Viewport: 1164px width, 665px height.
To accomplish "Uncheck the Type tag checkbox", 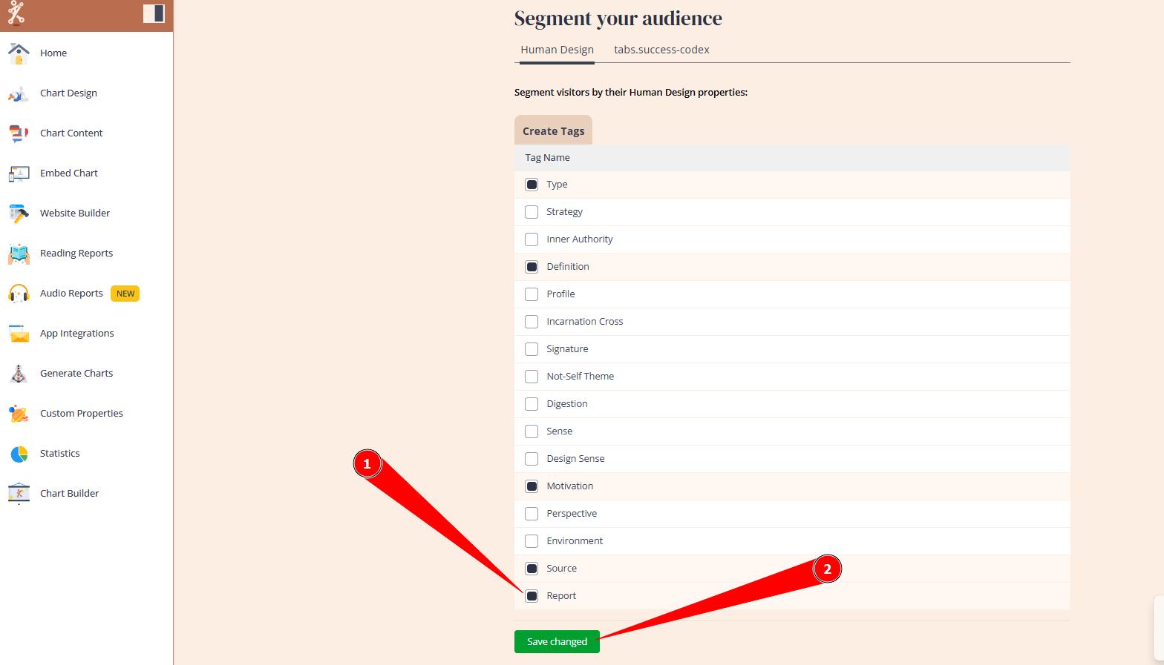I will click(532, 185).
